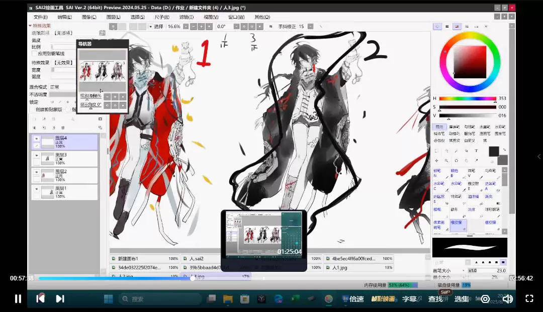Open the 字幕 subtitles option
The width and height of the screenshot is (543, 312).
(x=409, y=299)
